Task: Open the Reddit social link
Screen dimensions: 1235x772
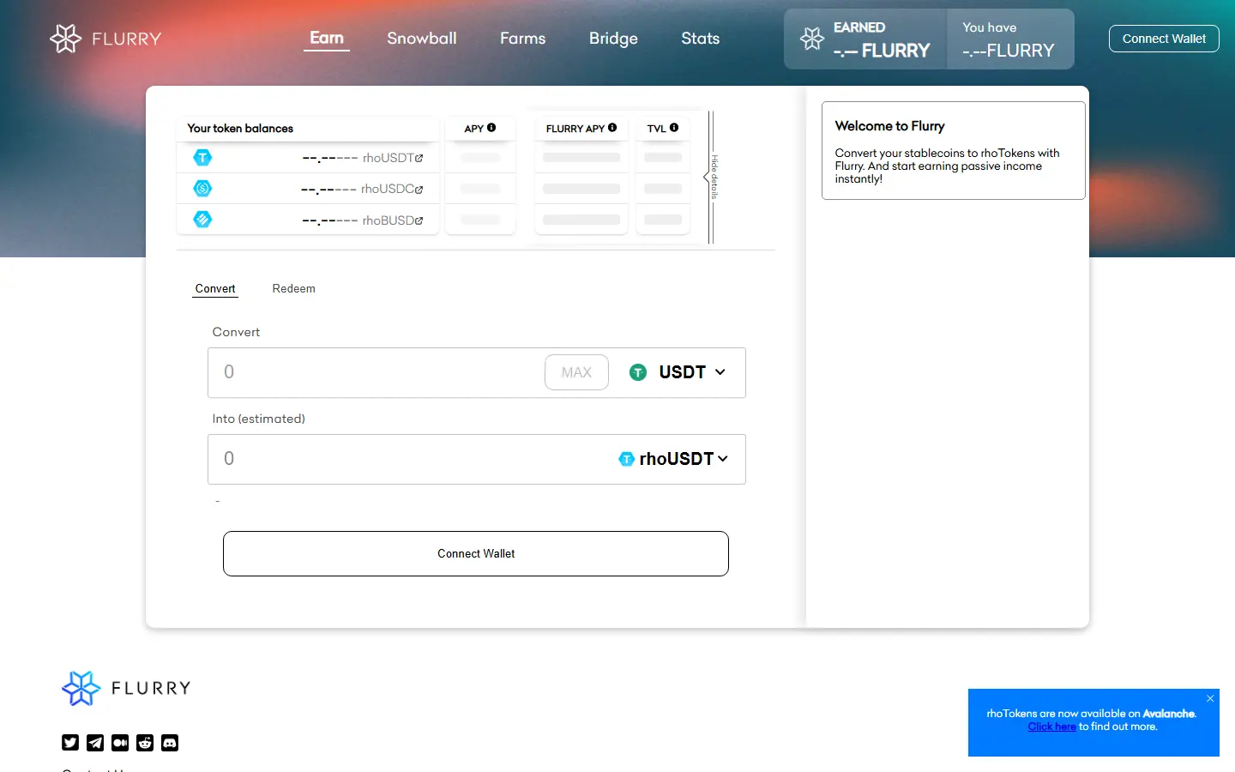Action: point(145,743)
